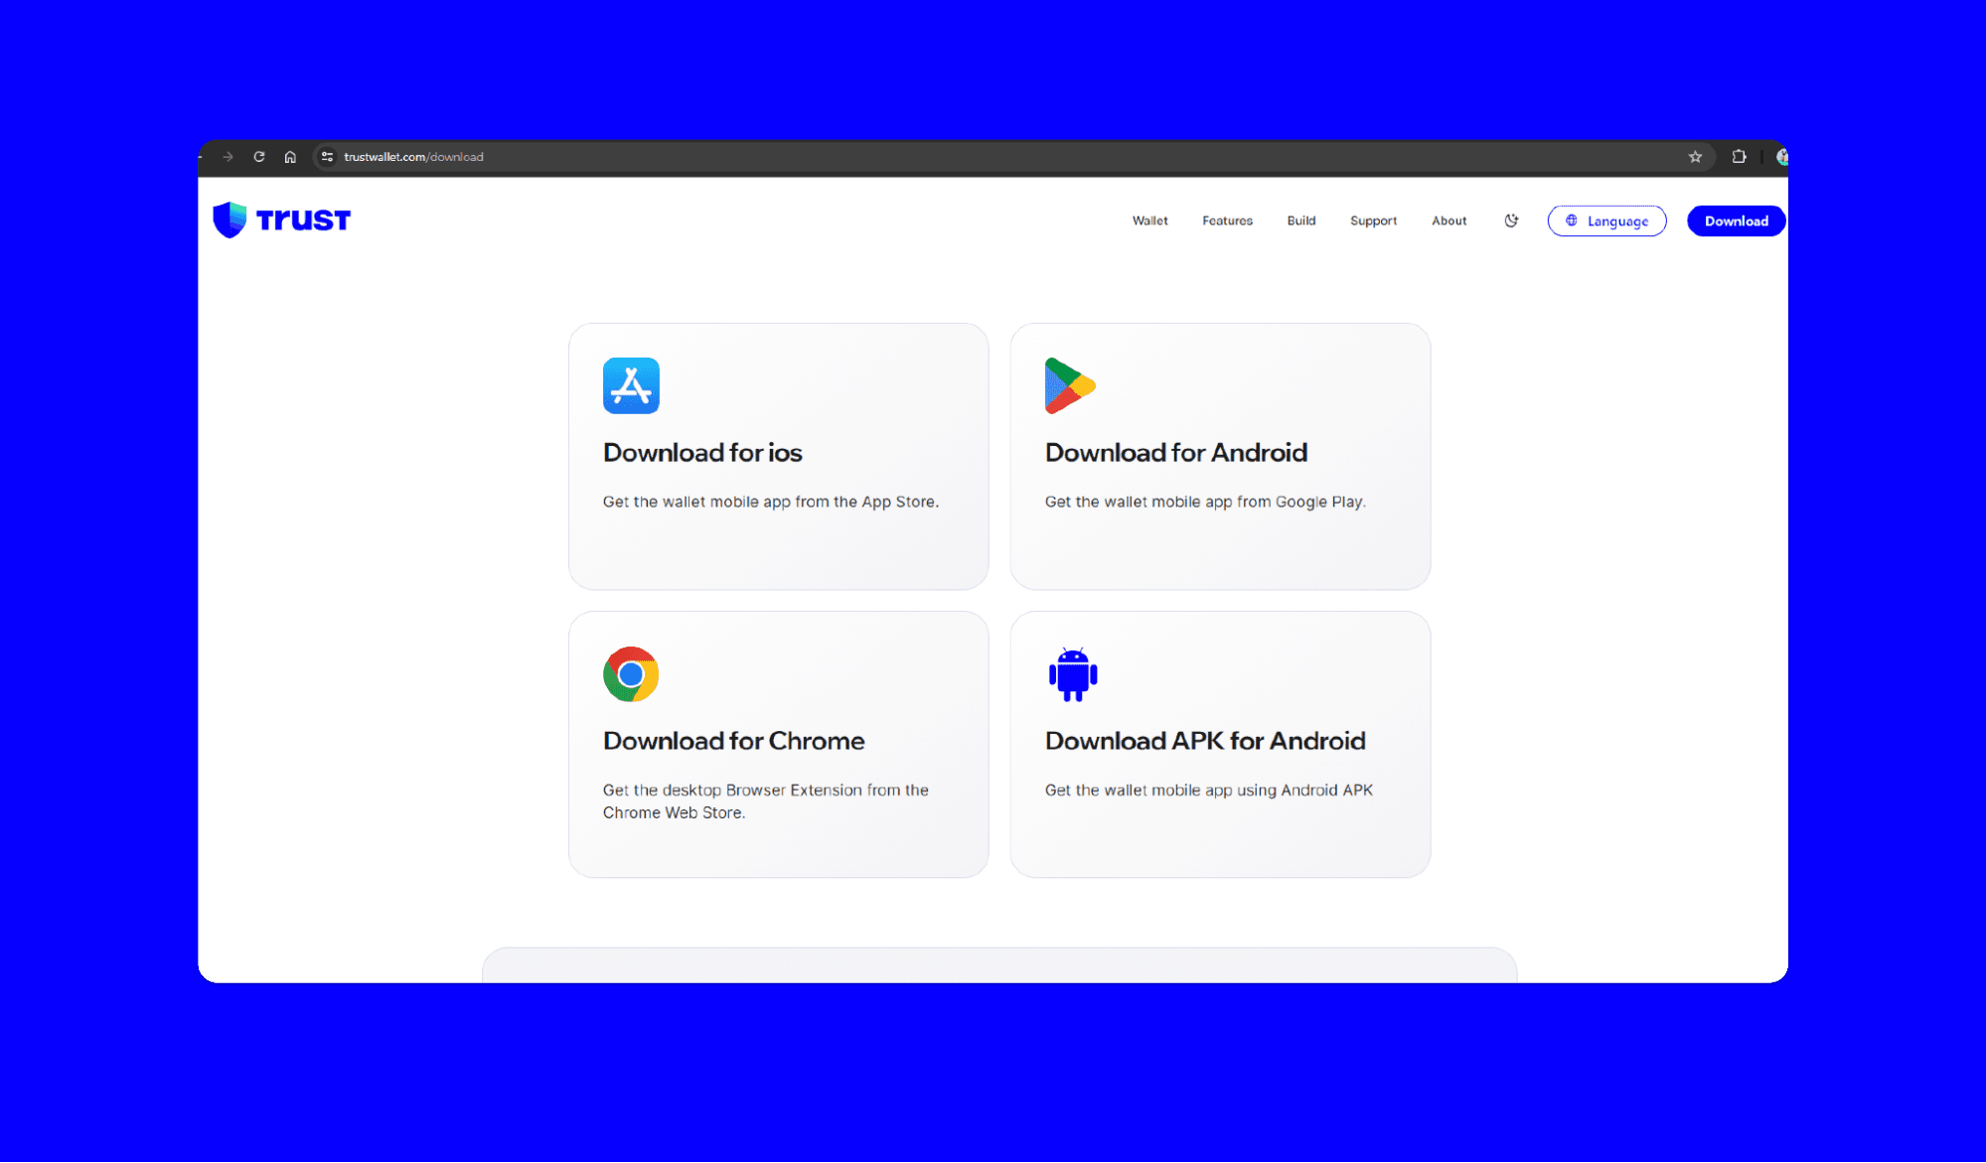
Task: Expand the Support navigation section
Action: pos(1372,220)
